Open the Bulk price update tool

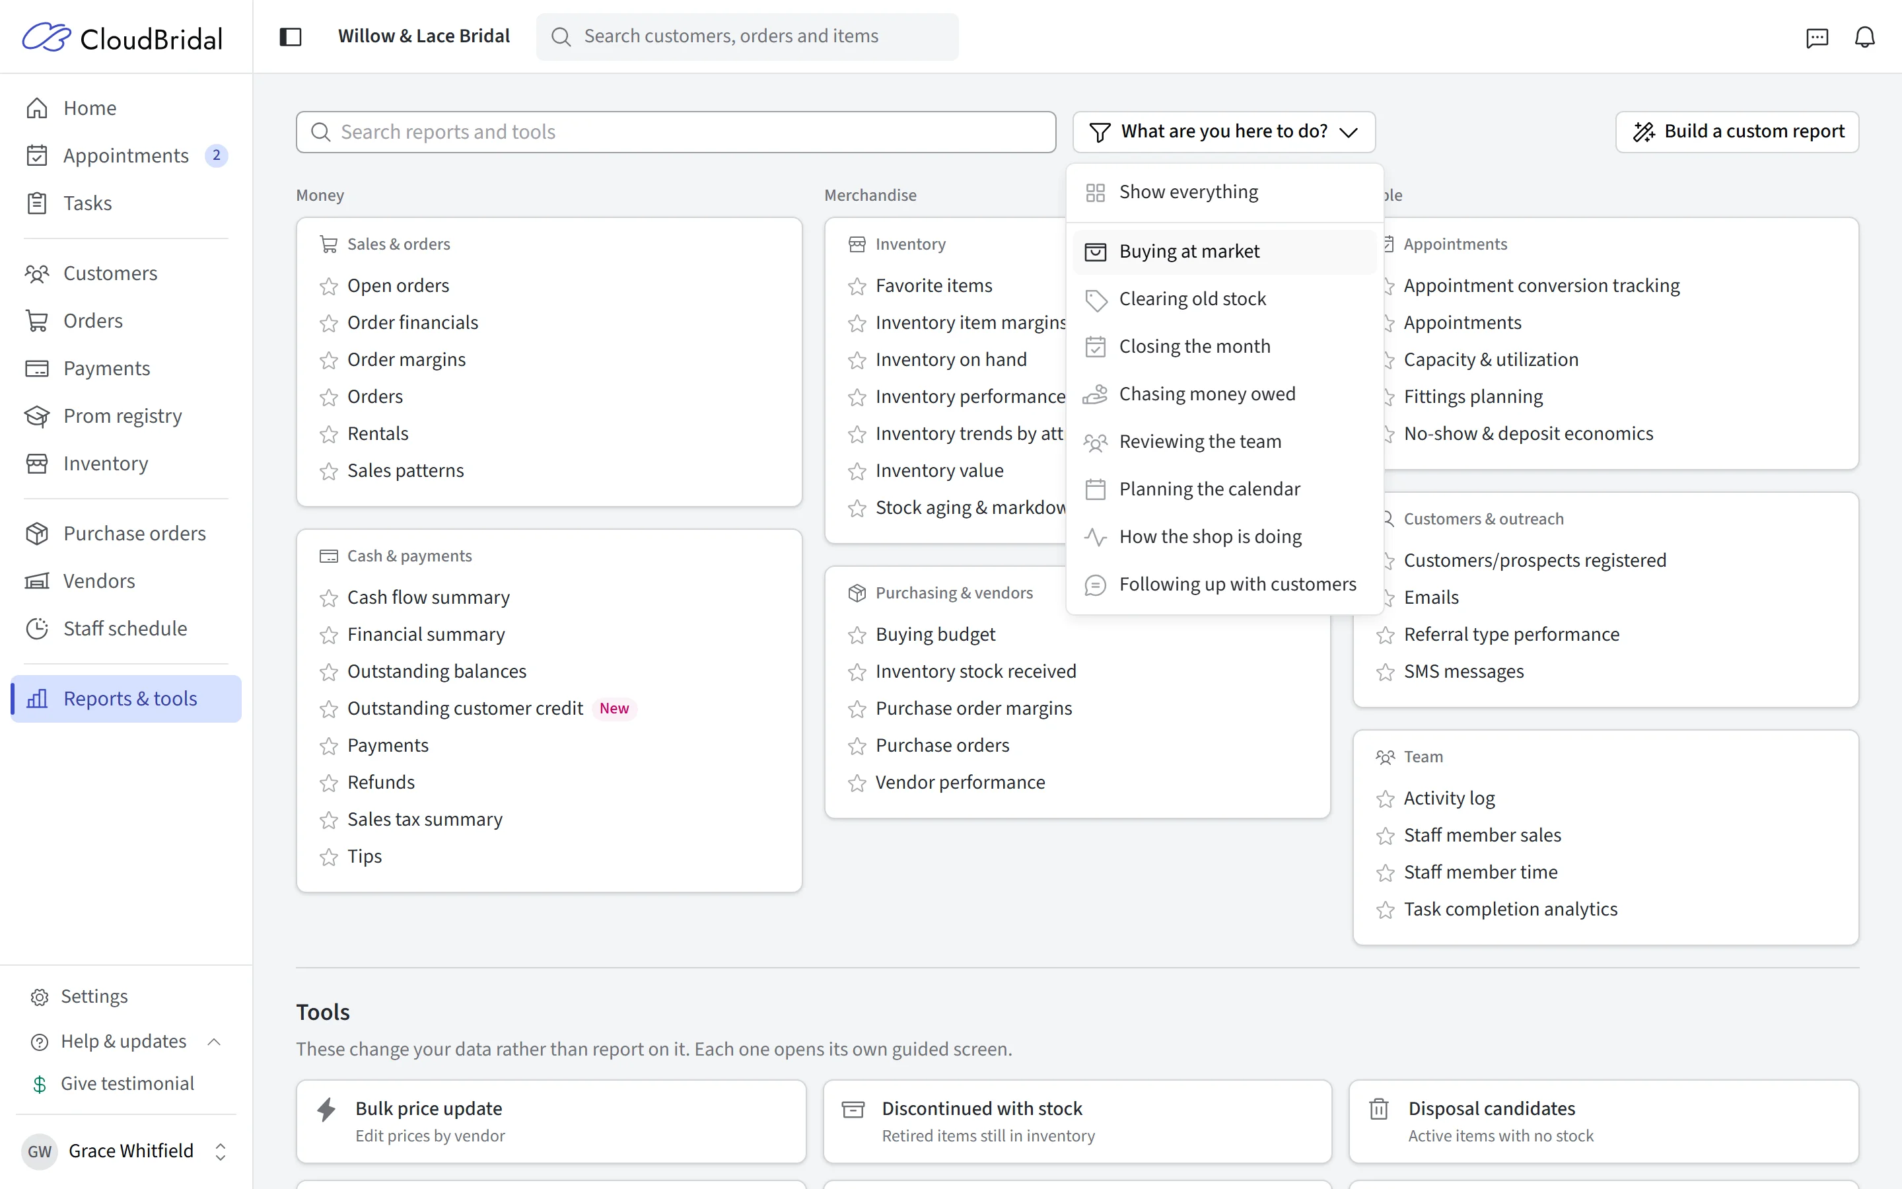(x=550, y=1120)
